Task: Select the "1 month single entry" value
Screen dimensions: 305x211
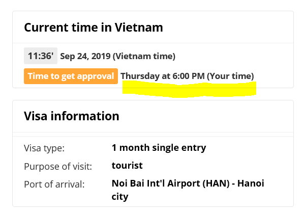Action: point(159,148)
